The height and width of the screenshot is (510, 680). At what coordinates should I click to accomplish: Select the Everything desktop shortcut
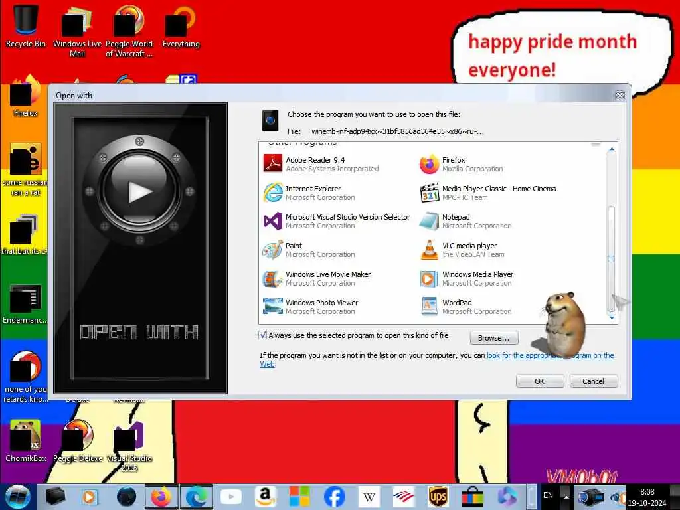(181, 26)
